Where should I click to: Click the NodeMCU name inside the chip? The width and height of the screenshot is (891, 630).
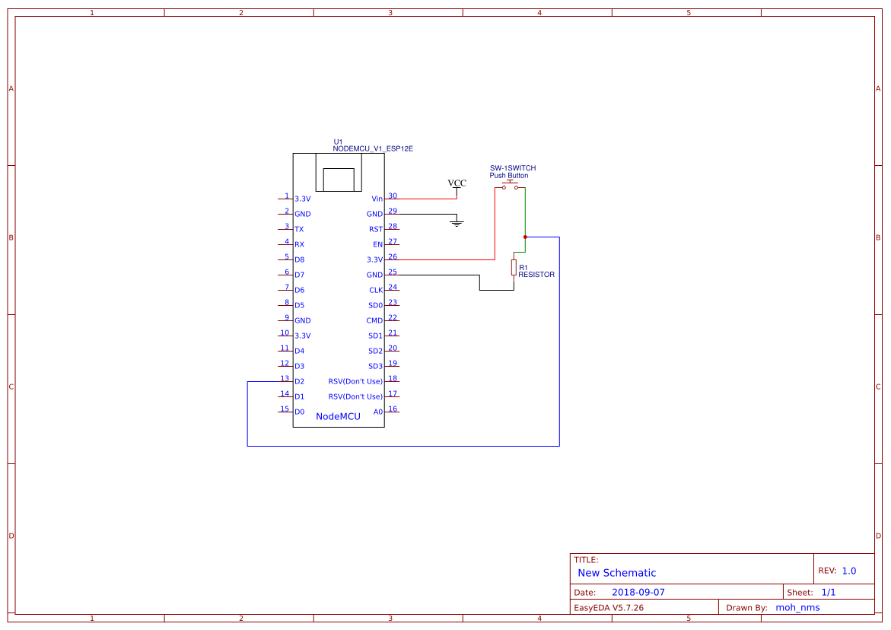(338, 416)
